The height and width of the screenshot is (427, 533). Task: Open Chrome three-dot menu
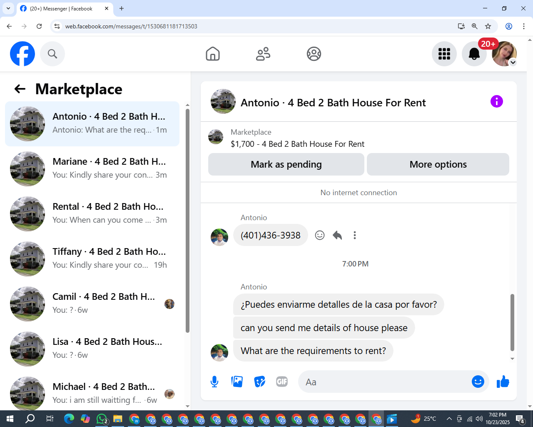[x=524, y=26]
